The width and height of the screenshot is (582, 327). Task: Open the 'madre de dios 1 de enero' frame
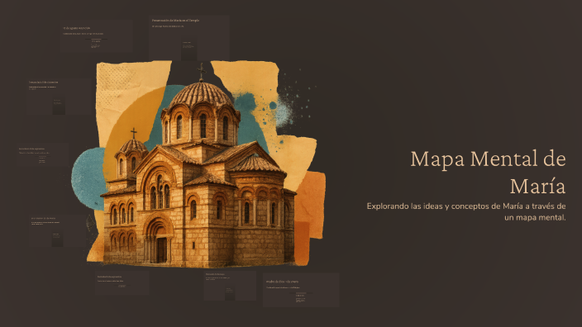pyautogui.click(x=301, y=290)
